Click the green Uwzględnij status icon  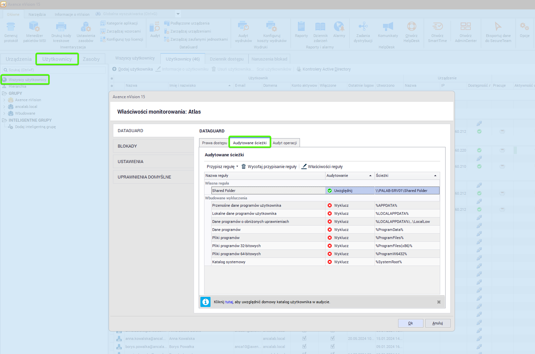tap(330, 191)
